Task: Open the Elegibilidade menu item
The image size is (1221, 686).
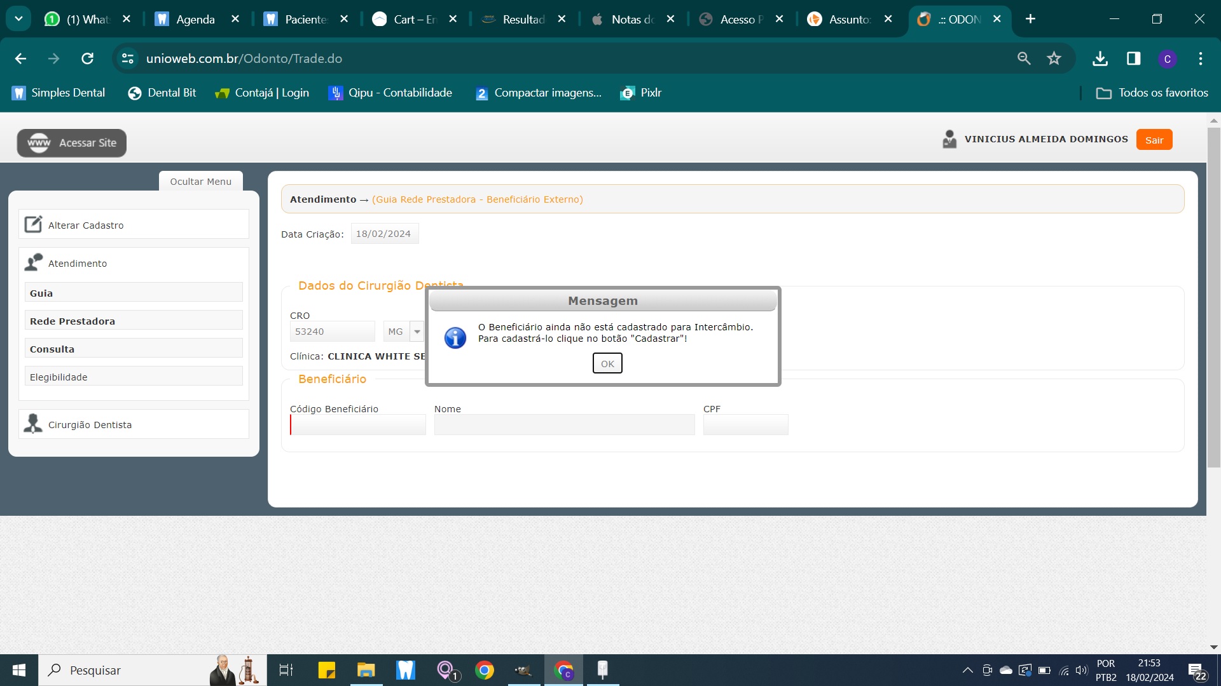Action: click(134, 377)
